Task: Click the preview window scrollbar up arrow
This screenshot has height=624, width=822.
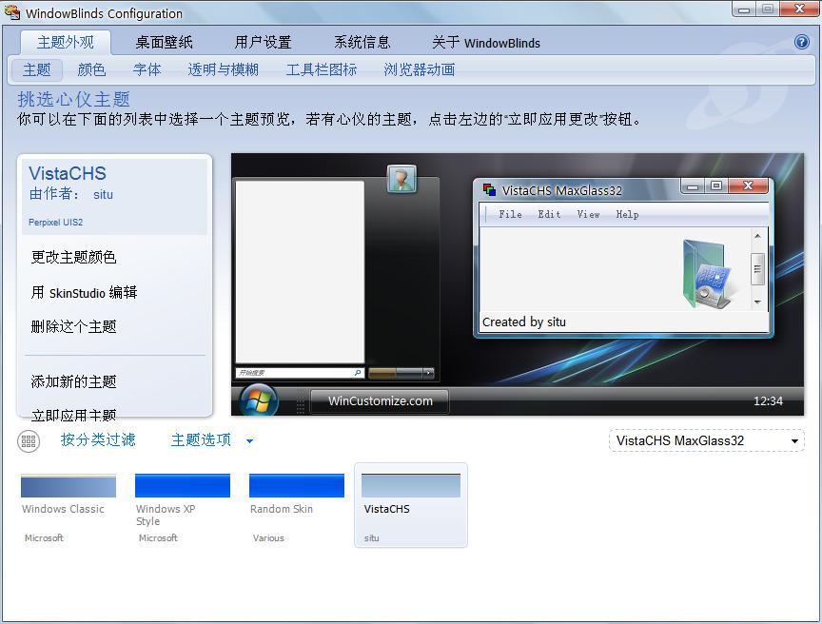Action: (757, 236)
